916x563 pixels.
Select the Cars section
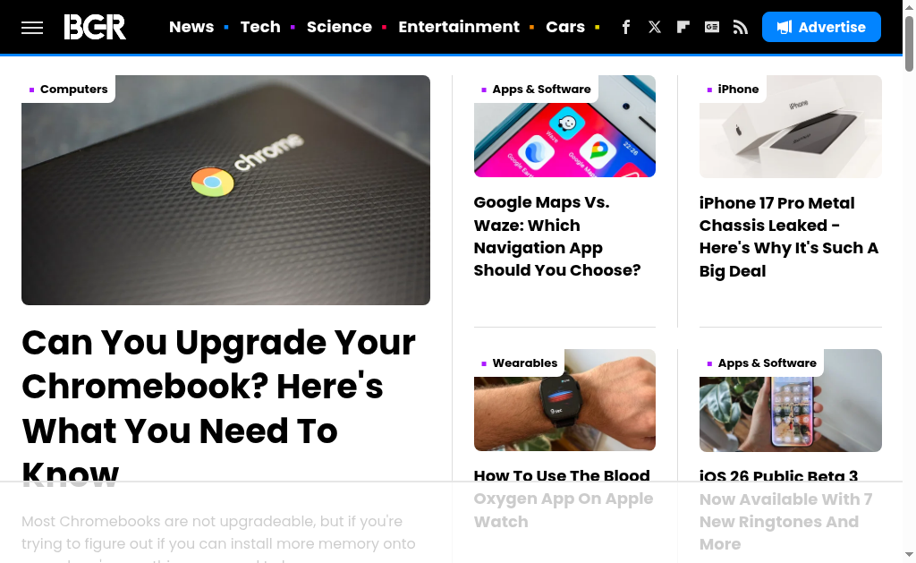[565, 27]
